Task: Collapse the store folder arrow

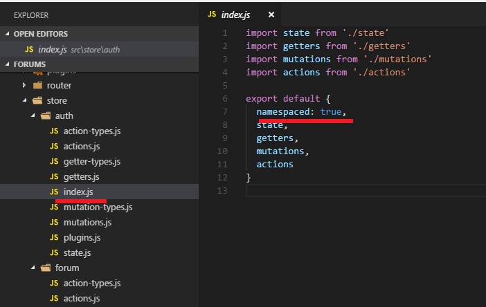Action: coord(24,100)
